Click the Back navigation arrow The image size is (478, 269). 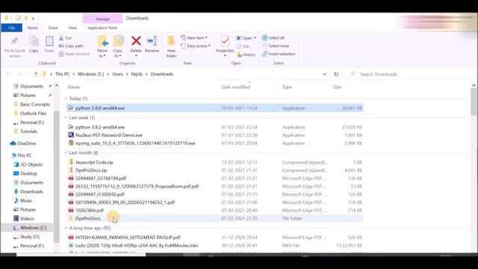pos(8,74)
